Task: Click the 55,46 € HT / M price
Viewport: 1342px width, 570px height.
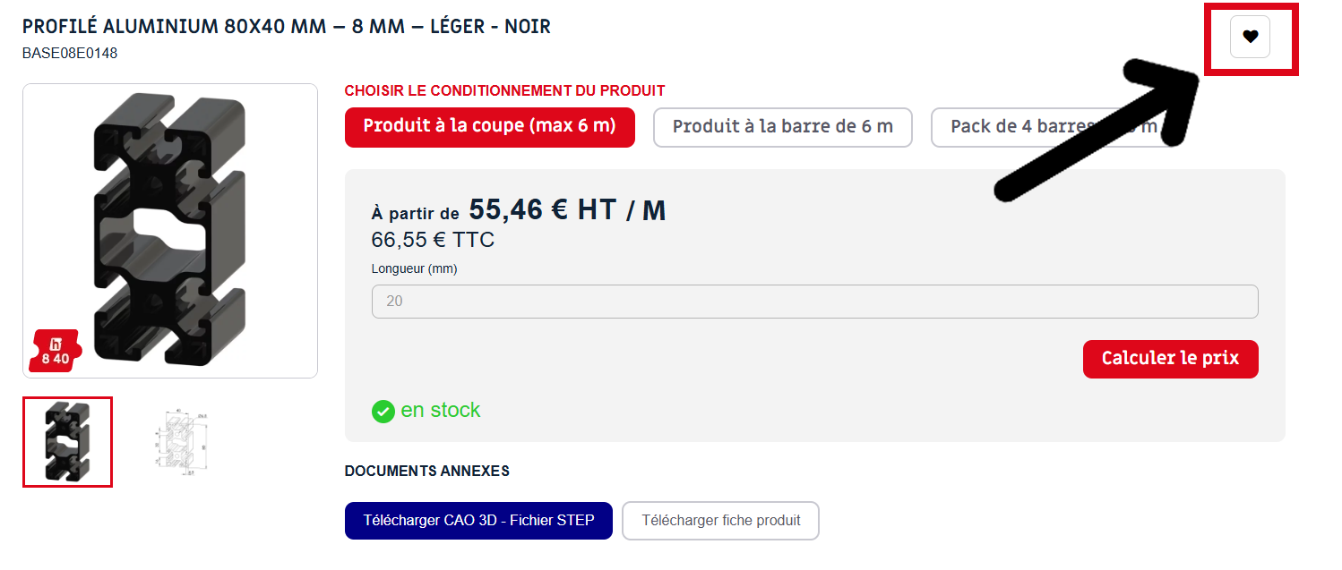Action: (x=568, y=210)
